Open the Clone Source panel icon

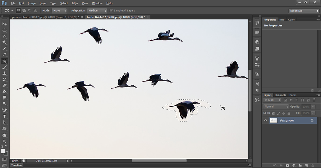(x=257, y=74)
